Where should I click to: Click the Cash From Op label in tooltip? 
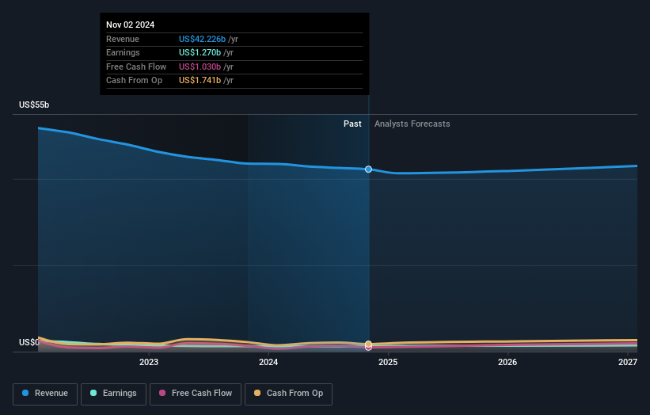pos(134,81)
